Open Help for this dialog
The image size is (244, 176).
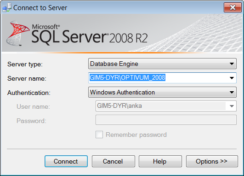pos(160,161)
